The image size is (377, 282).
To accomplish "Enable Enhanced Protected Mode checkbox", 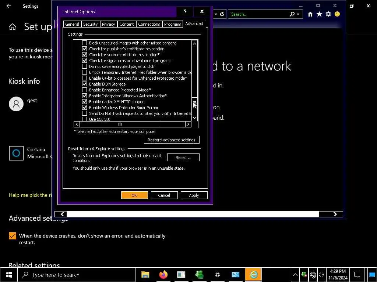I will 84,90.
